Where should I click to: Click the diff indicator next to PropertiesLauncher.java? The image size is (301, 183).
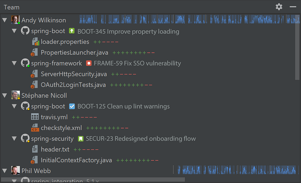pyautogui.click(x=133, y=53)
